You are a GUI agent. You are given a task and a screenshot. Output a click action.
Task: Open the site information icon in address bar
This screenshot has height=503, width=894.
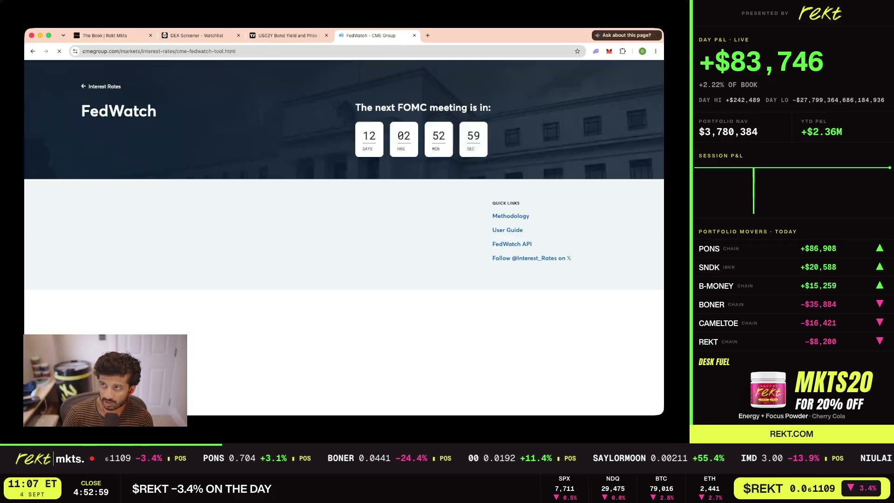pyautogui.click(x=75, y=51)
